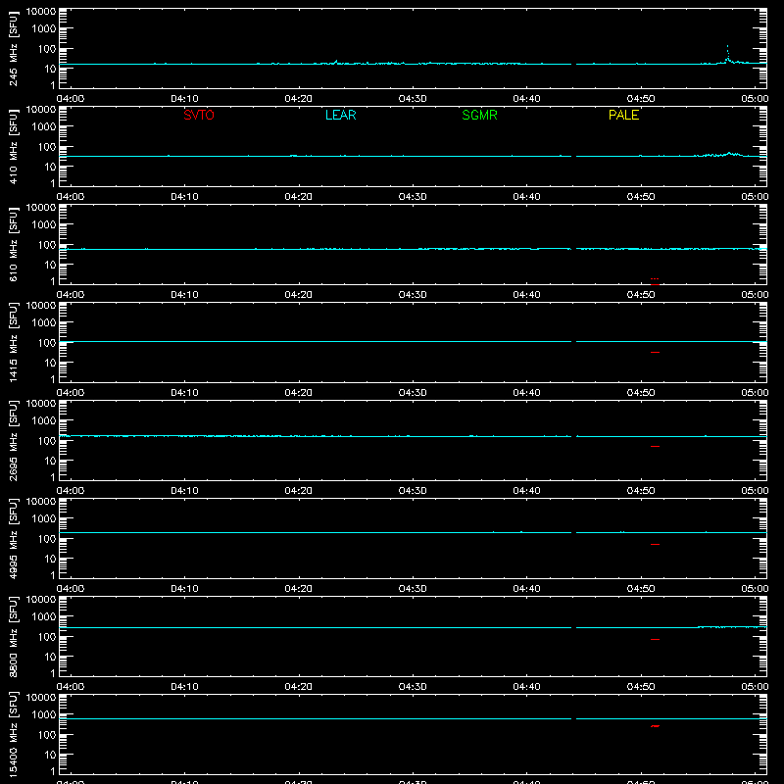Select the 610 MHz [SFU] axis title
The width and height of the screenshot is (784, 784).
click(13, 245)
